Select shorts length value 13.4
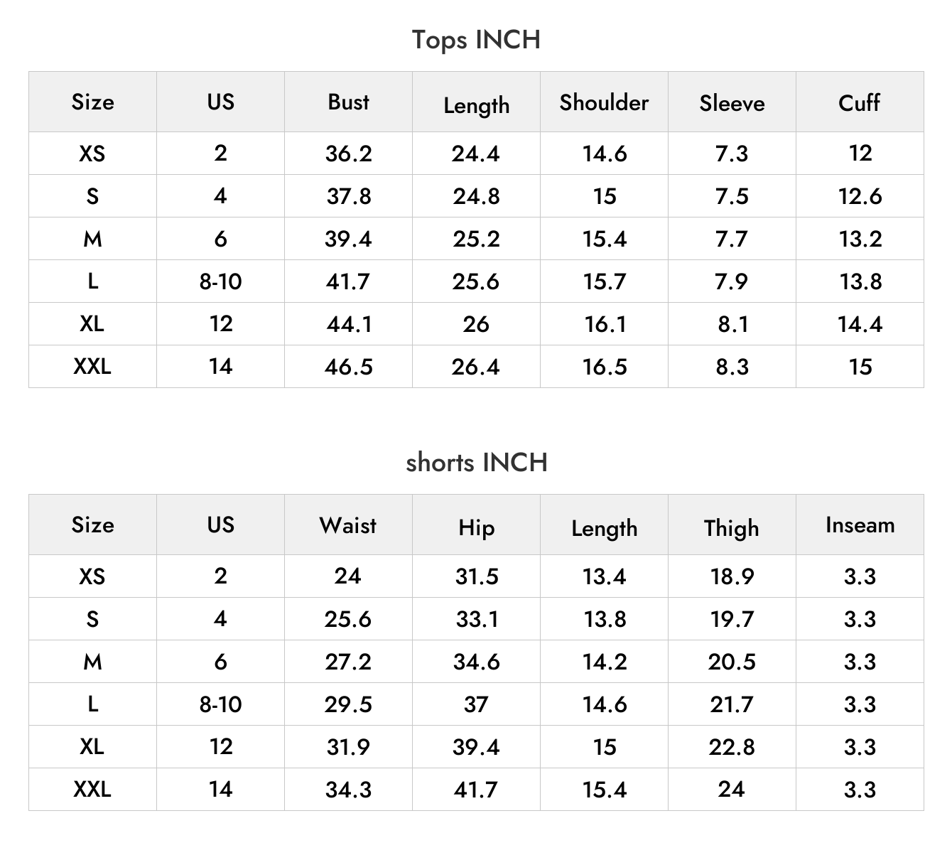 [604, 576]
